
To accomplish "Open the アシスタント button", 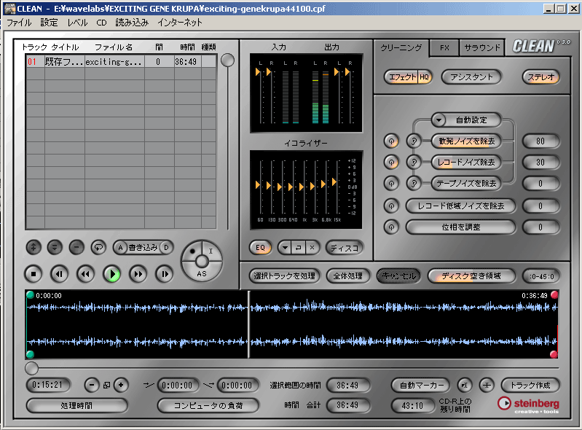I will coord(471,77).
